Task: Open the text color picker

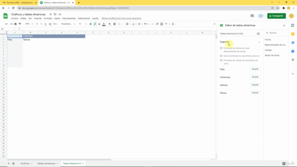Action: pos(104,24)
